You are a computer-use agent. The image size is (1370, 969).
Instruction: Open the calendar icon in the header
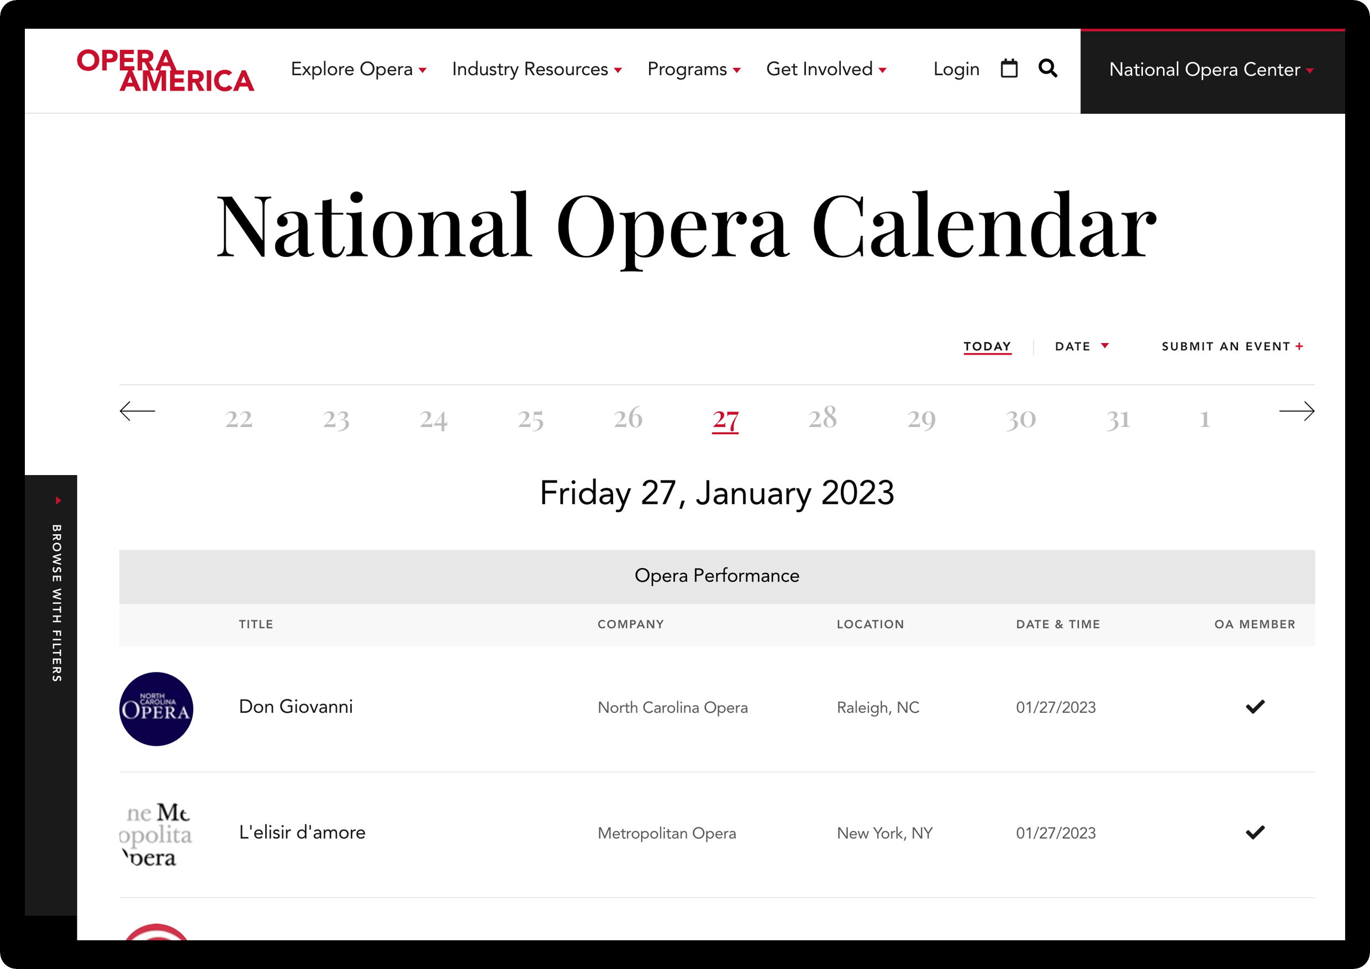[1008, 69]
